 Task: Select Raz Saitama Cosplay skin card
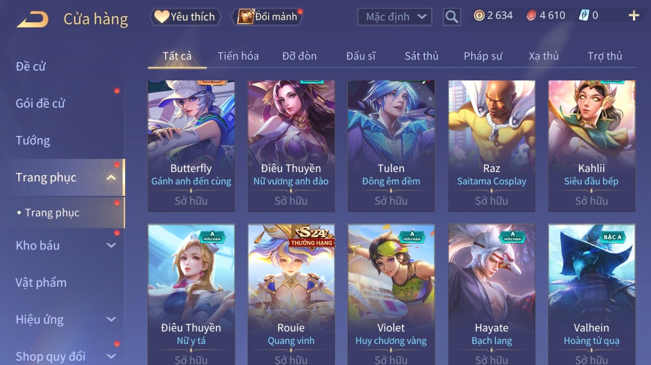[x=491, y=146]
